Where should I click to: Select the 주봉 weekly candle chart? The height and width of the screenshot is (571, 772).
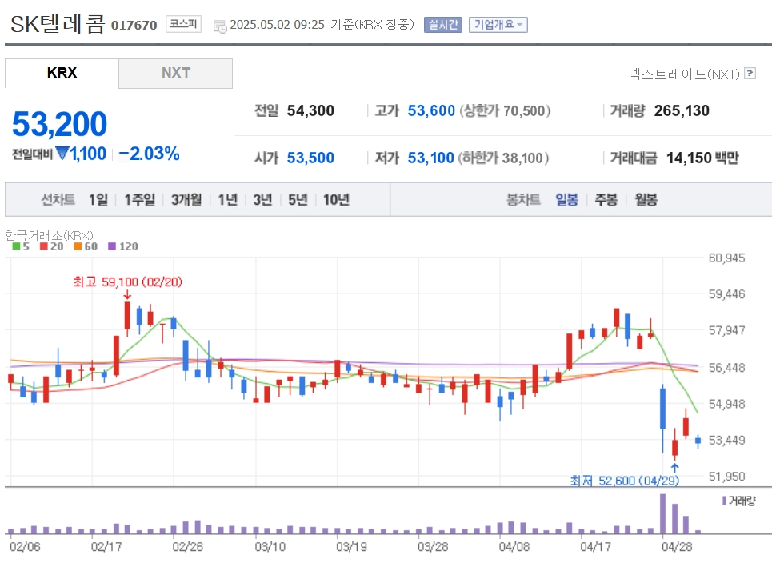606,199
